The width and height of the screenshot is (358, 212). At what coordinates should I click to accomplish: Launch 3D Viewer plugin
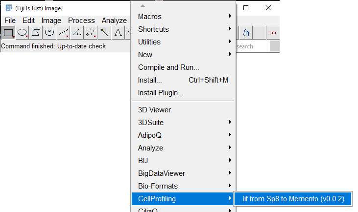pos(184,110)
